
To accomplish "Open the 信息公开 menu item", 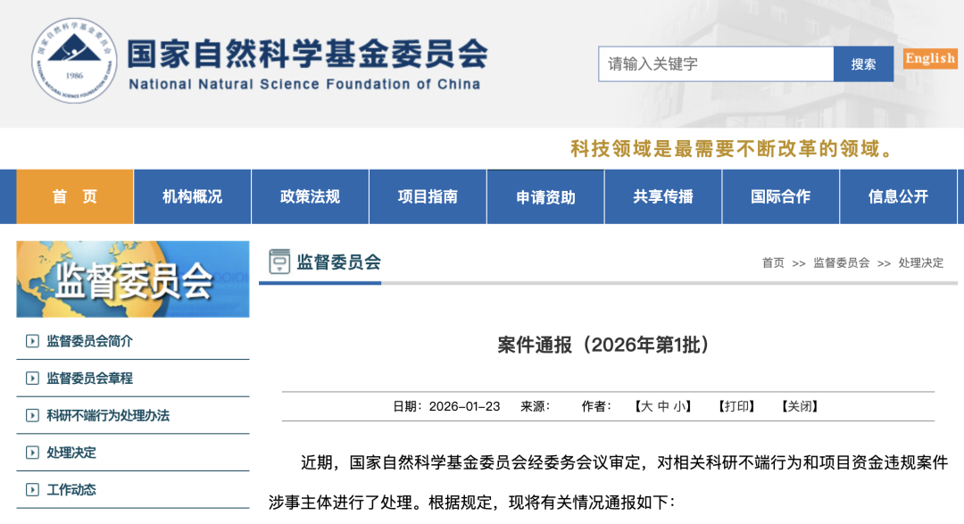I will 898,196.
